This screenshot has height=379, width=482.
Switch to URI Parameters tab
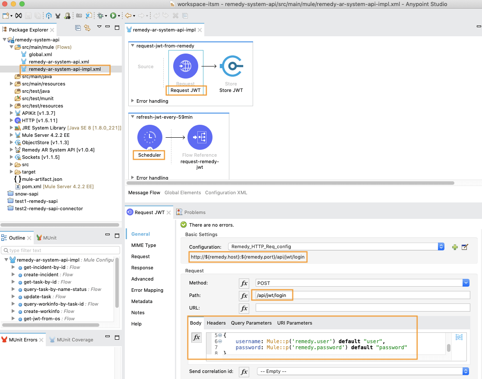pyautogui.click(x=295, y=323)
